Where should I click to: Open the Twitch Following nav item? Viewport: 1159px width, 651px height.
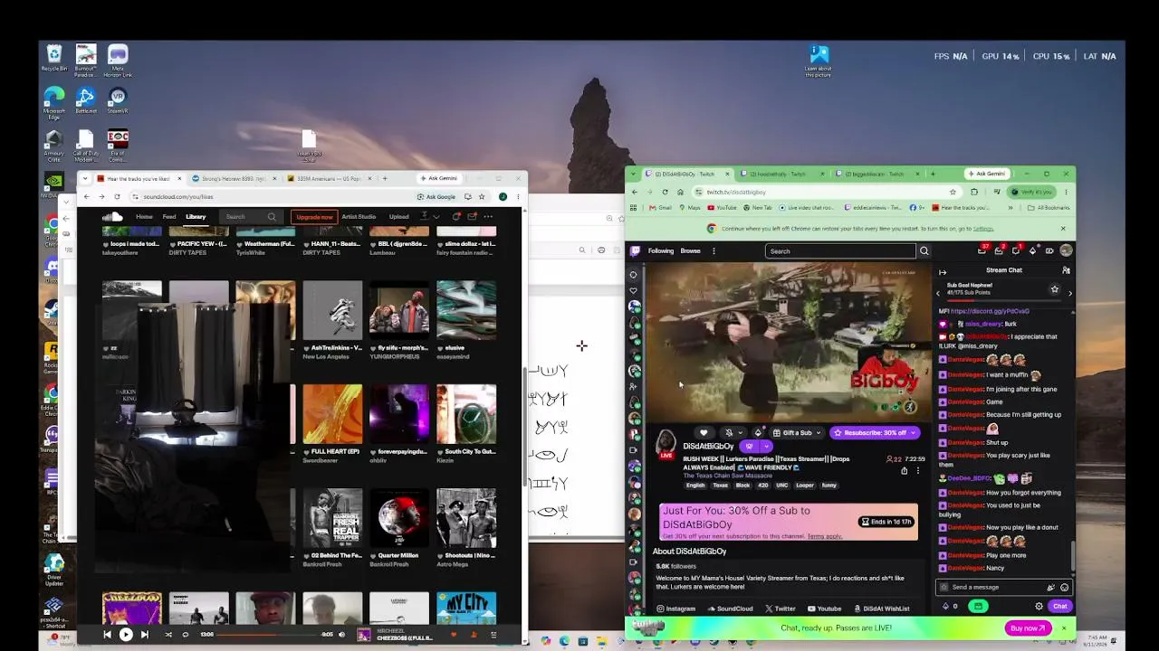point(661,251)
